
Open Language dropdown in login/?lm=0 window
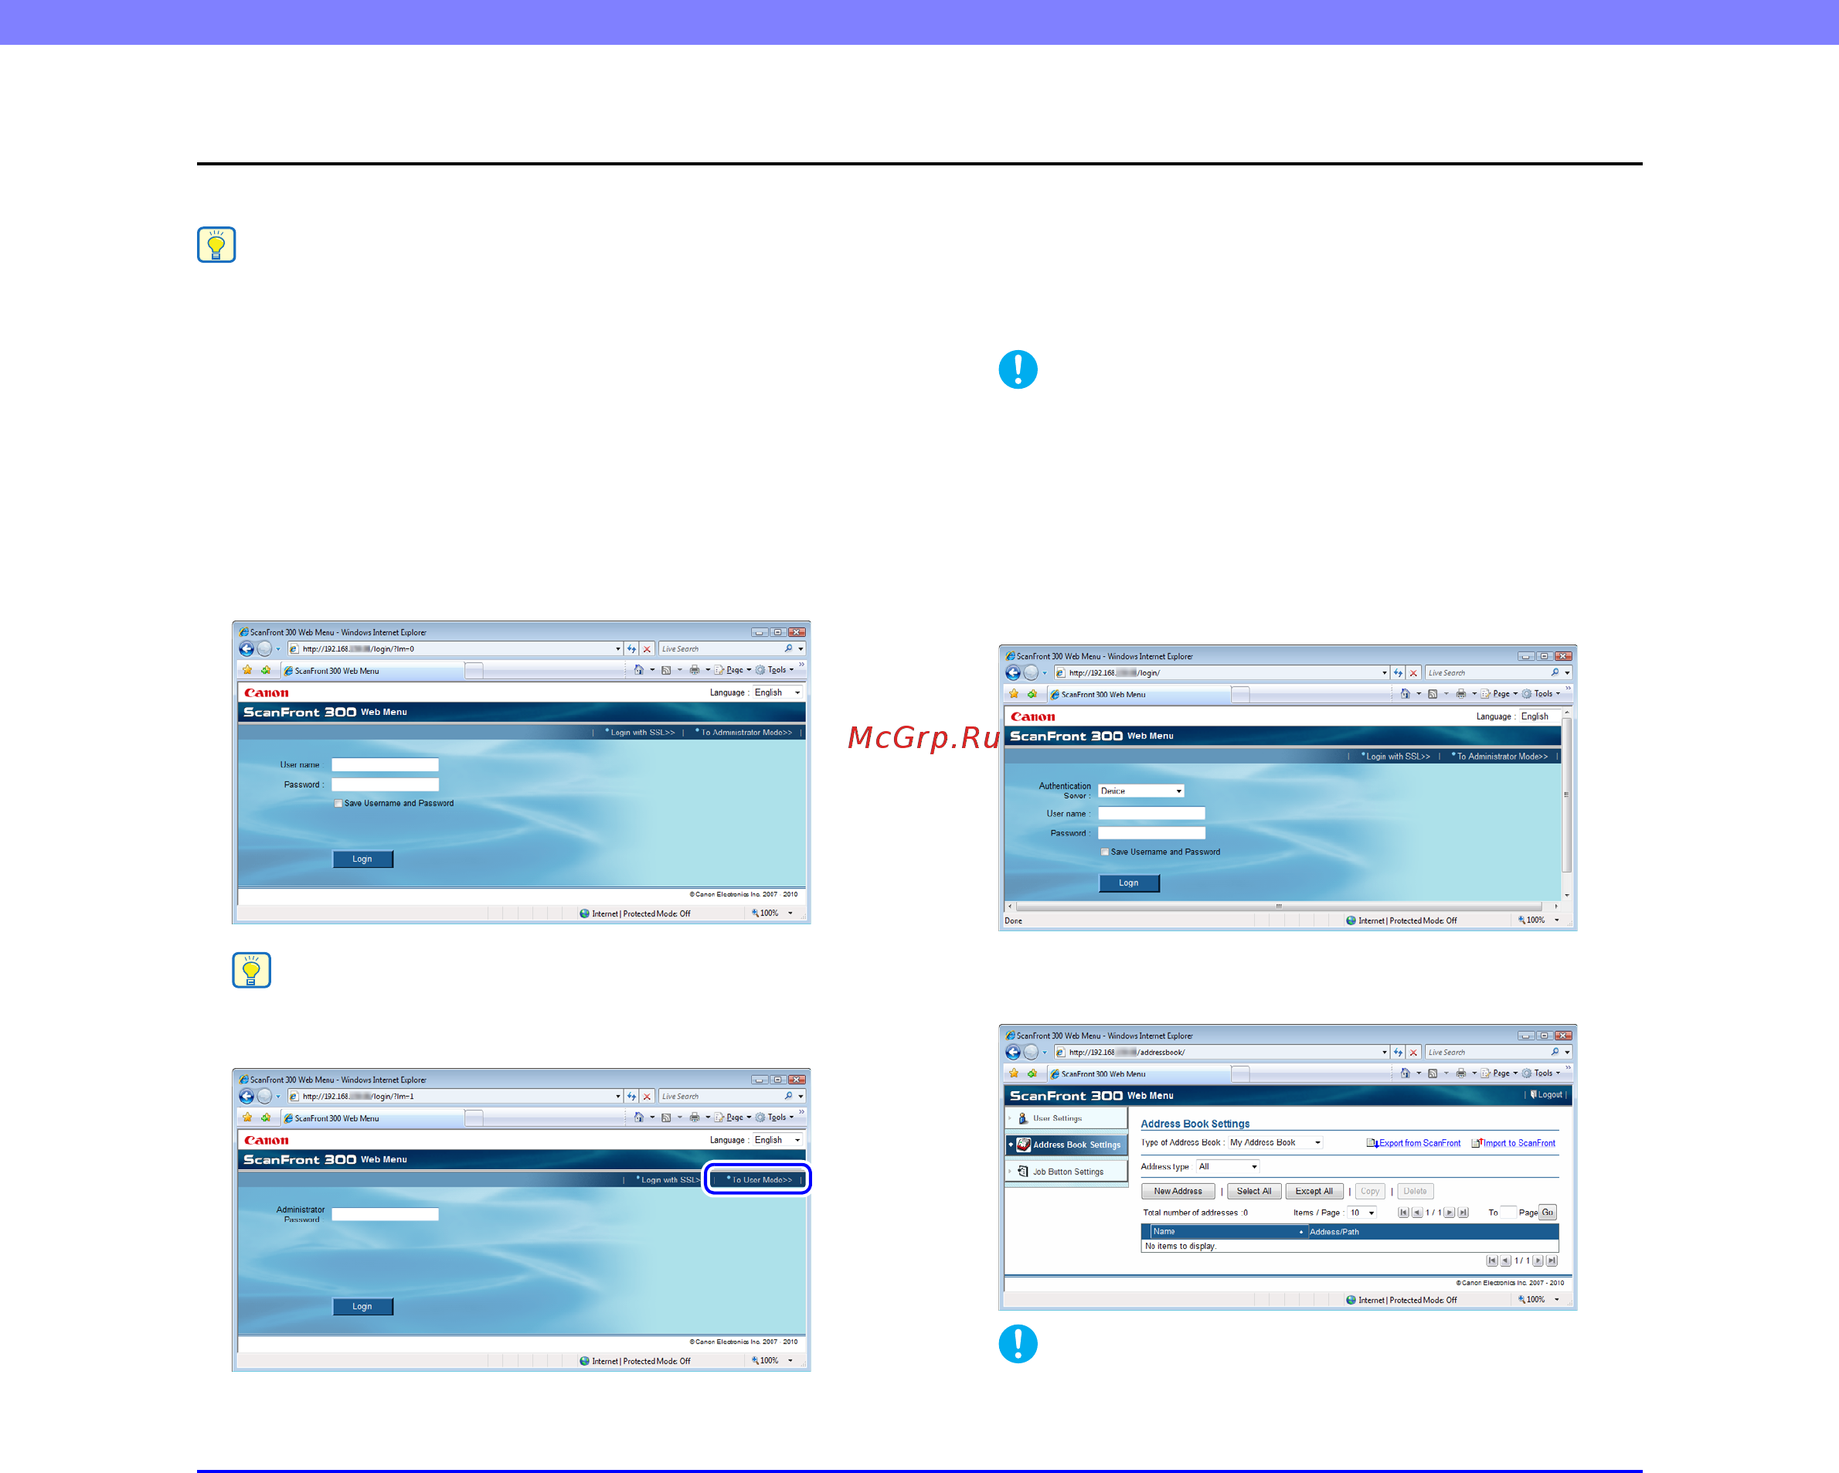[777, 692]
